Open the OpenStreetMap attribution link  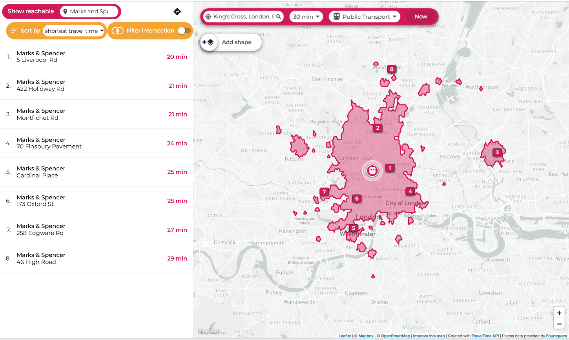point(395,336)
